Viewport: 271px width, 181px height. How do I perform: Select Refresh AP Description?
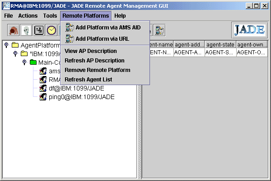coord(105,61)
